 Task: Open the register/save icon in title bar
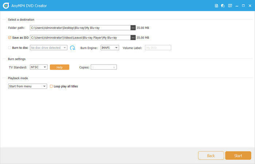tap(216, 6)
